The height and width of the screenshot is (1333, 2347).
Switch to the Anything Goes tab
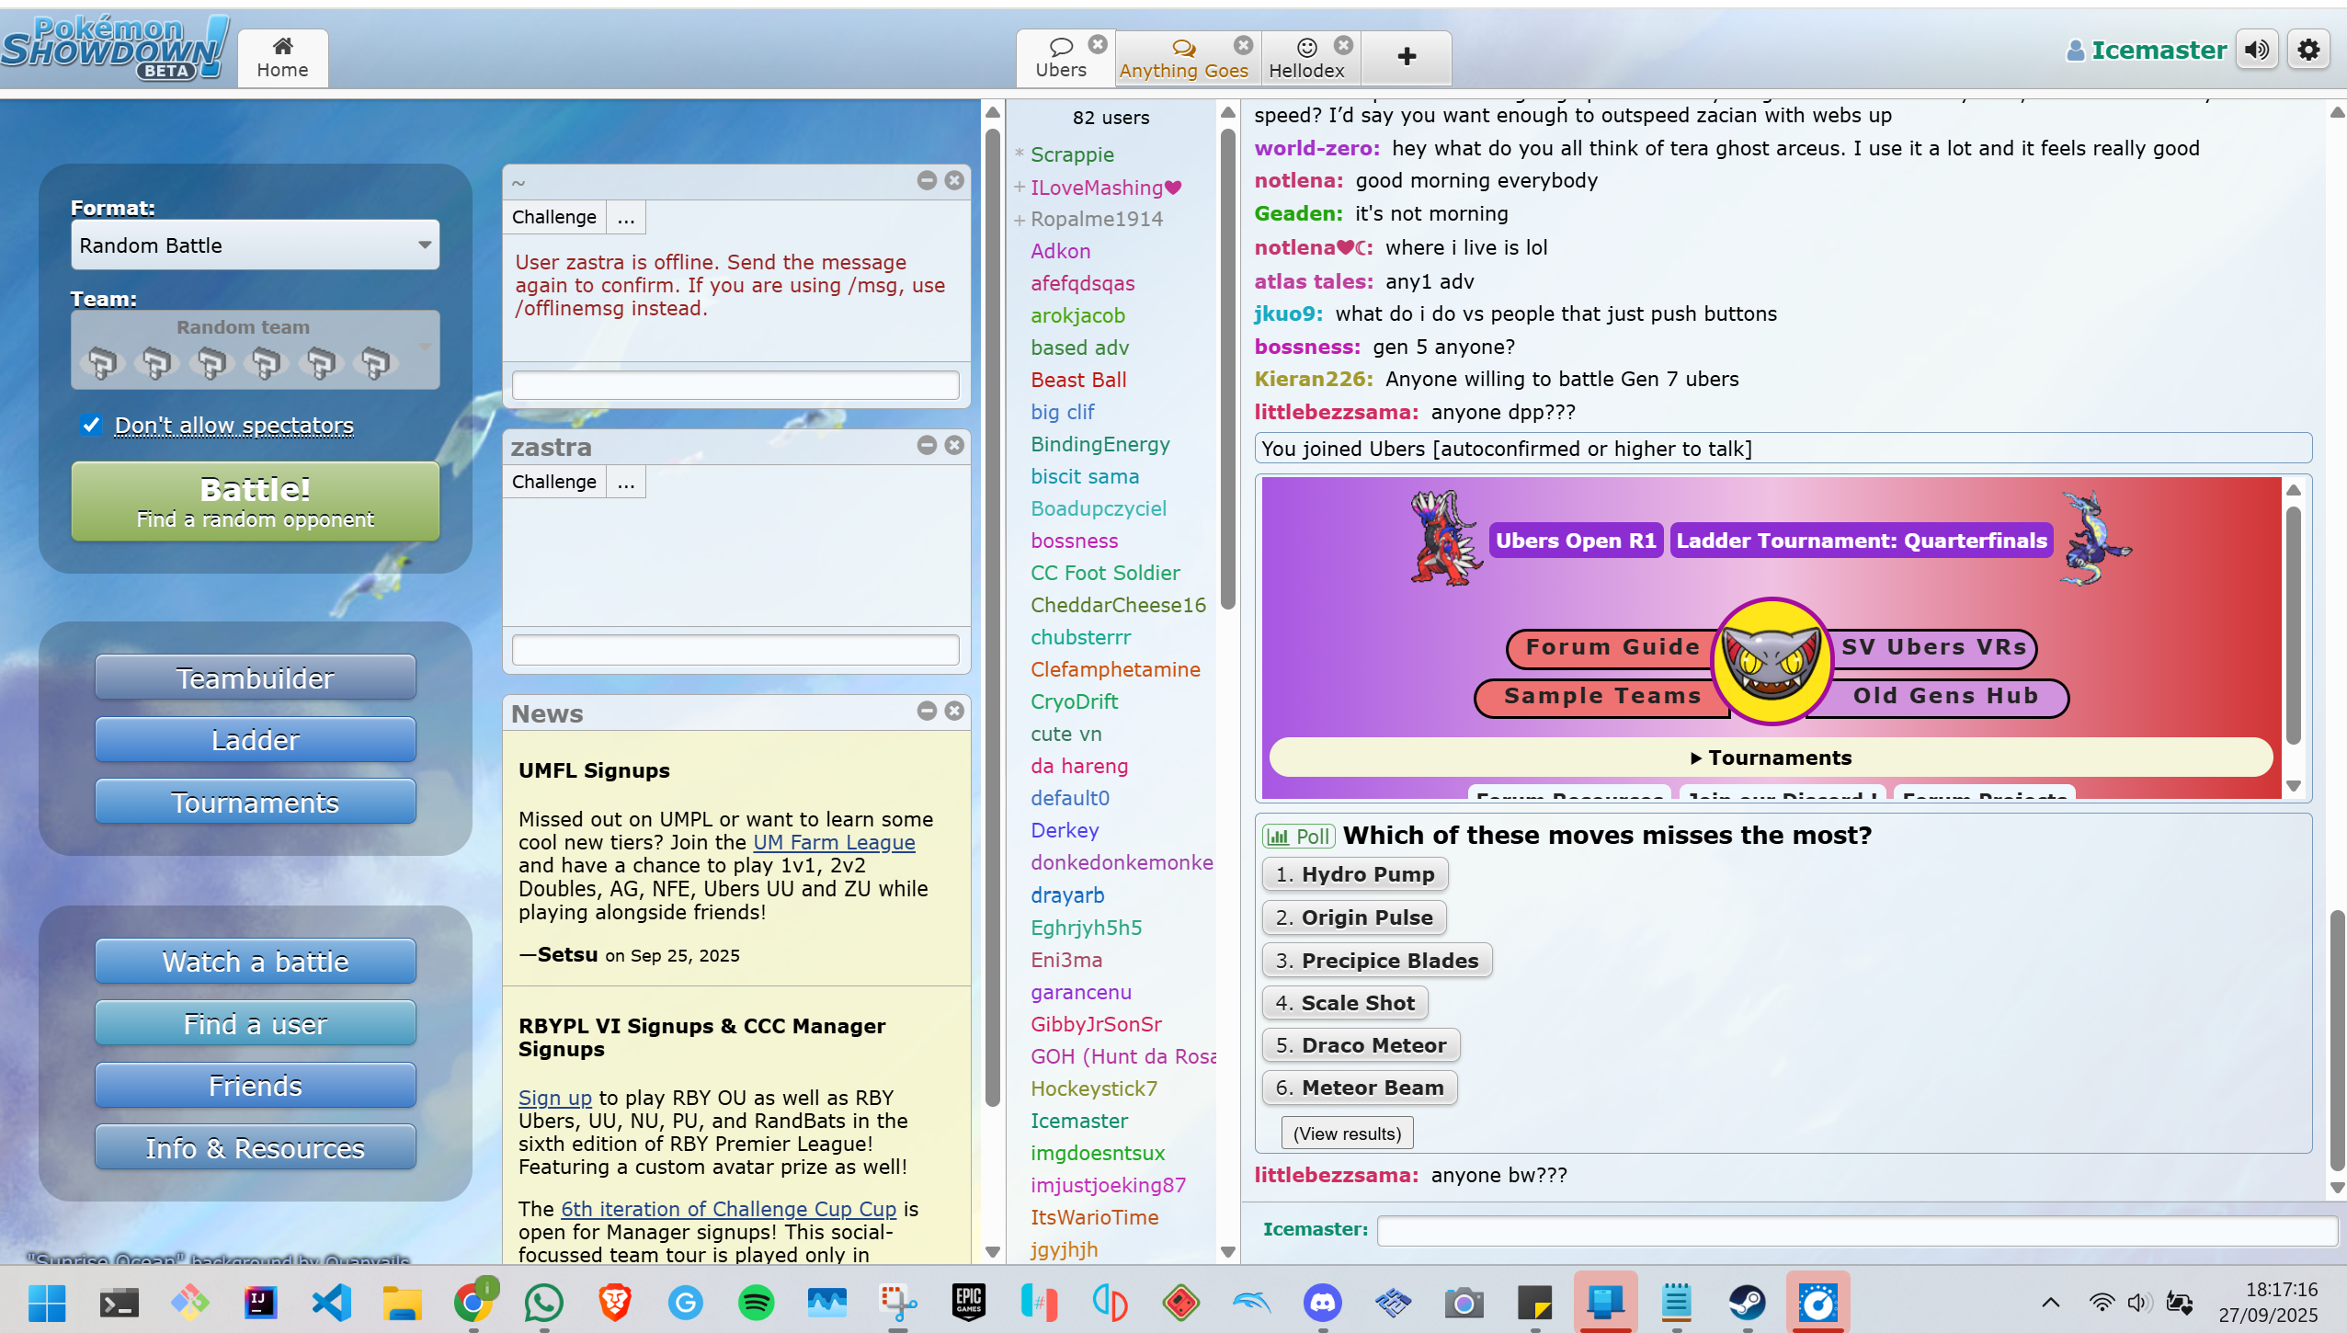coord(1183,59)
